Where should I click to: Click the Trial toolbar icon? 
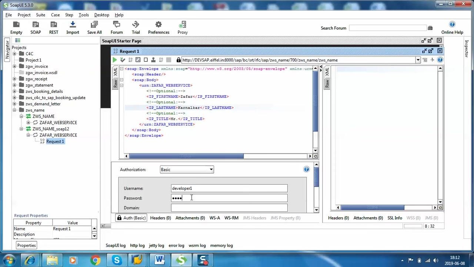[x=136, y=28]
